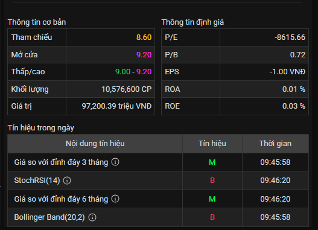
Task: Select the Tín hiệu column header
Action: pos(212,144)
